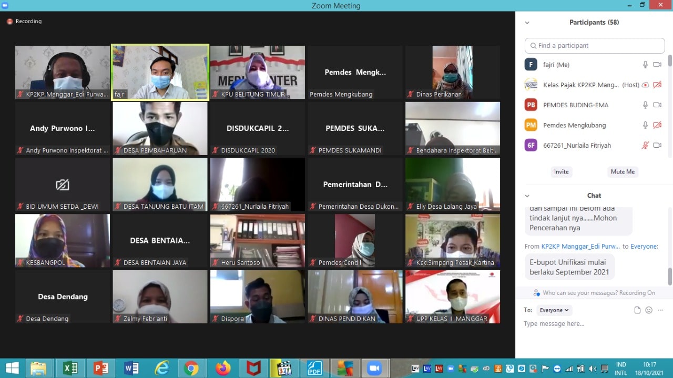This screenshot has height=378, width=673.
Task: Click the file attachment icon in chat
Action: point(637,310)
